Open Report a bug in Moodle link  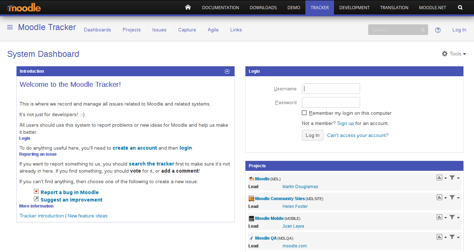(69, 192)
